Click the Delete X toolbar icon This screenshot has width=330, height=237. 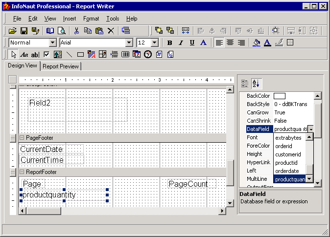click(x=111, y=30)
